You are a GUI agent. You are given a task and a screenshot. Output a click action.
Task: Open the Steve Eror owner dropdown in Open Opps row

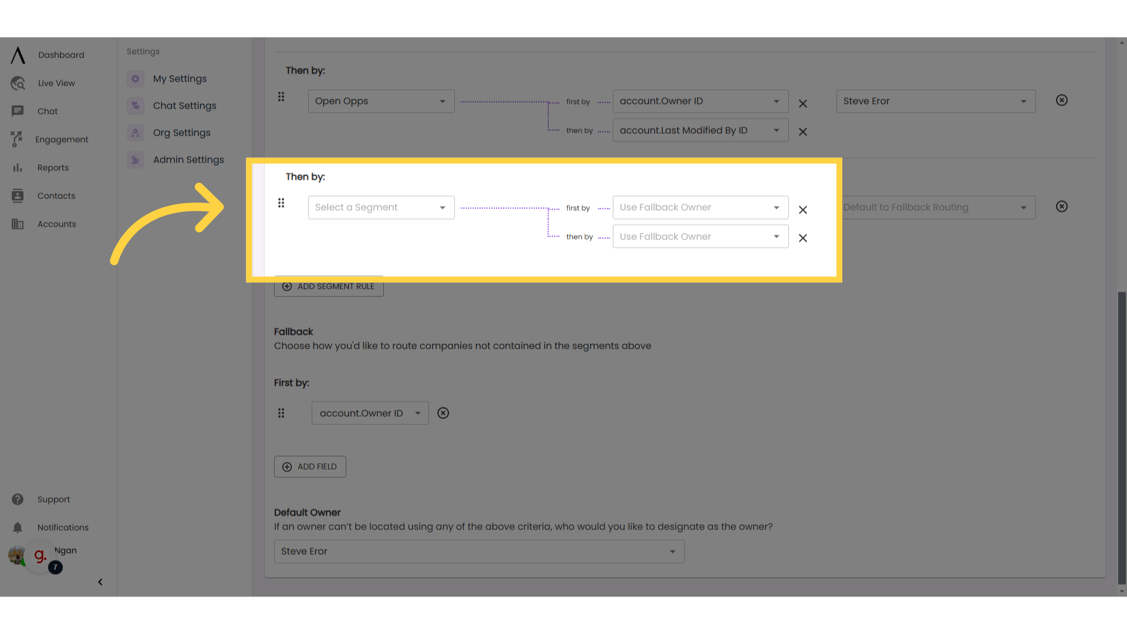(x=936, y=101)
